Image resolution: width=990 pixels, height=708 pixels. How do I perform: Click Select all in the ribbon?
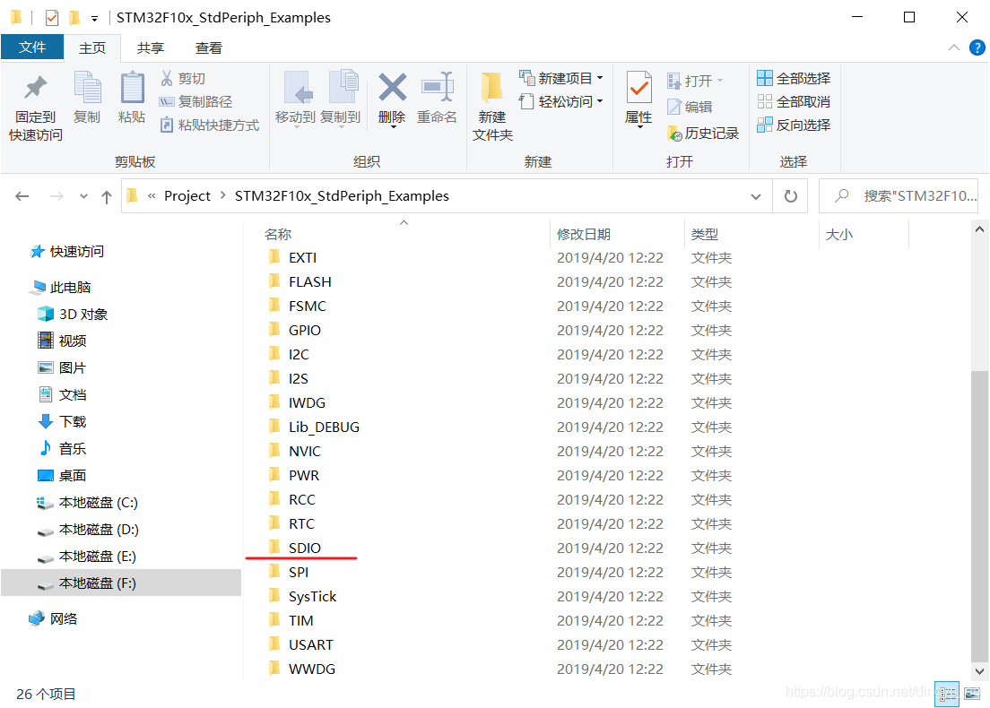pos(794,78)
